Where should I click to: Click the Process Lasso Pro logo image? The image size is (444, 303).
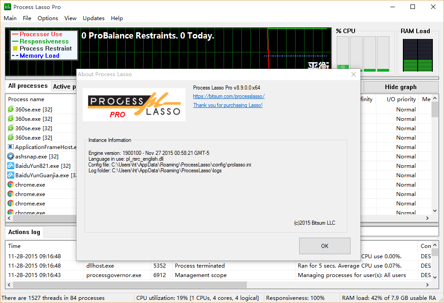[x=134, y=105]
